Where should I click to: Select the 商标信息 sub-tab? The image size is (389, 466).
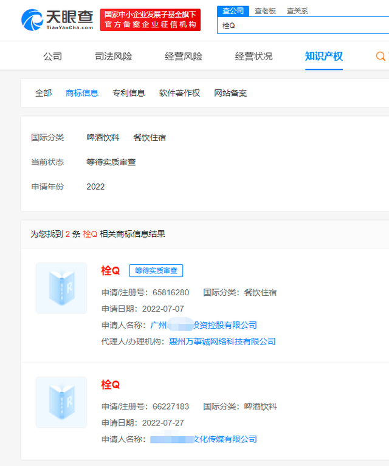[82, 93]
